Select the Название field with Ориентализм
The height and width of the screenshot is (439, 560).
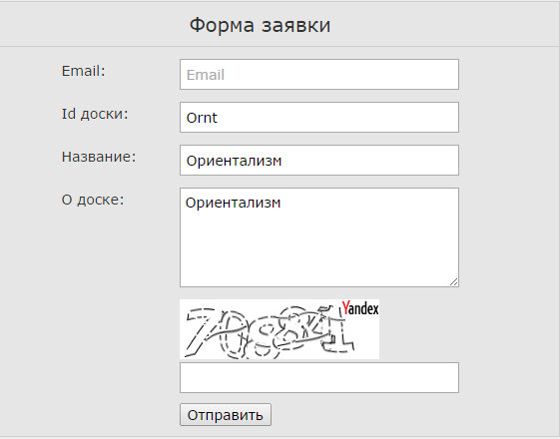(x=319, y=160)
